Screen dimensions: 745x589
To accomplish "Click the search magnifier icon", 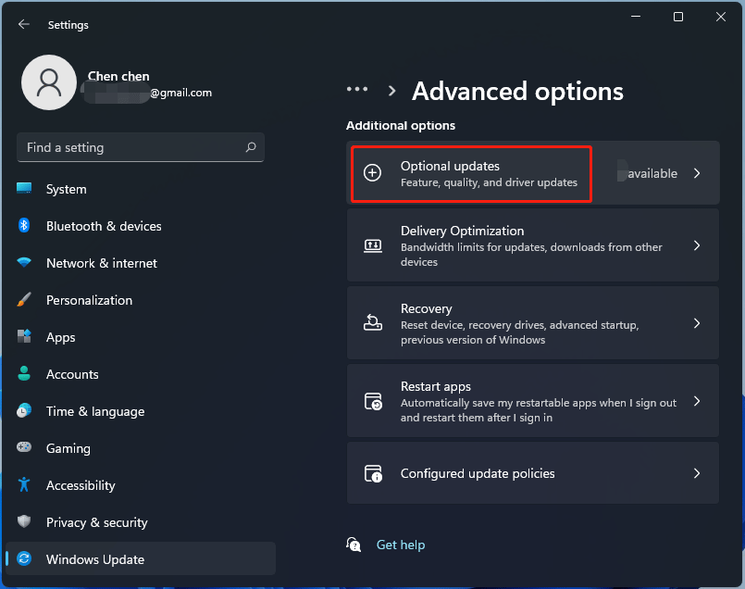I will point(251,147).
